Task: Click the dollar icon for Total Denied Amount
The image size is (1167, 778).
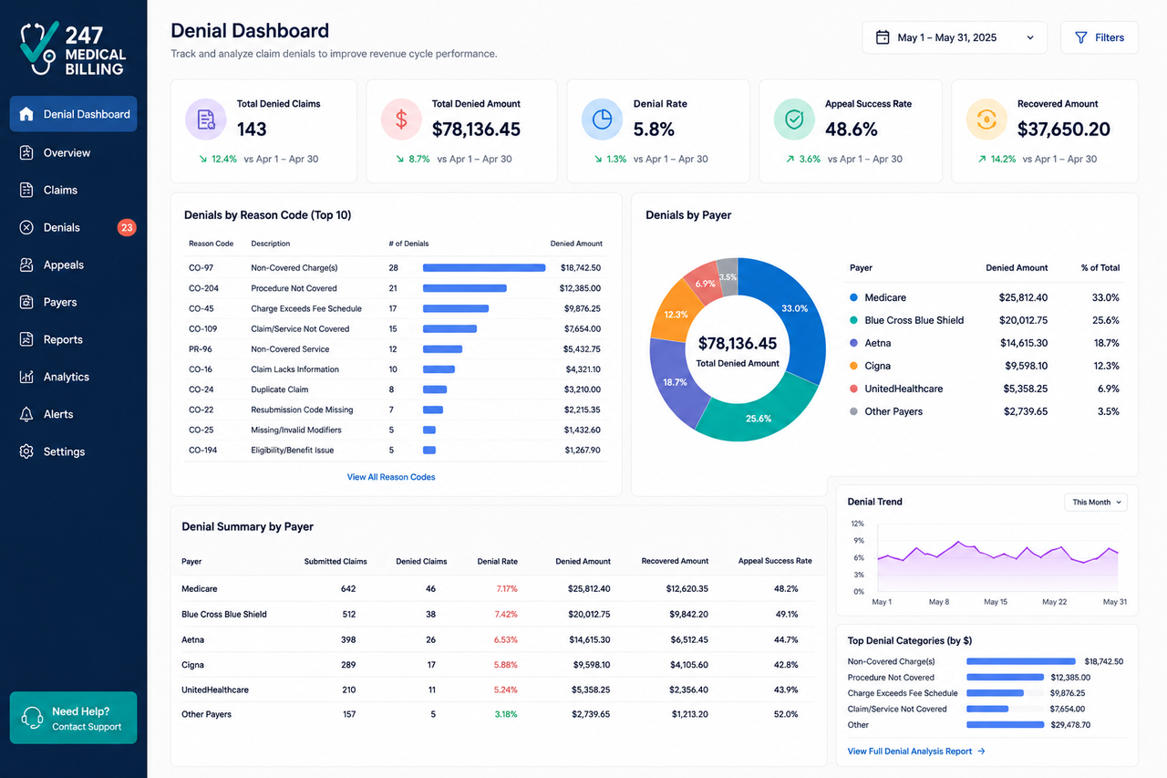Action: 401,119
